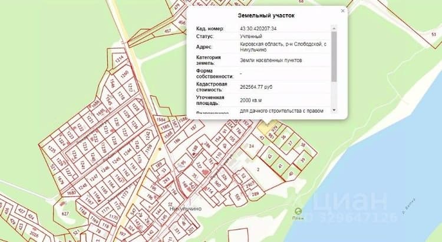Click the popup vertical scrollbar thumb
This screenshot has width=442, height=242.
click(334, 56)
